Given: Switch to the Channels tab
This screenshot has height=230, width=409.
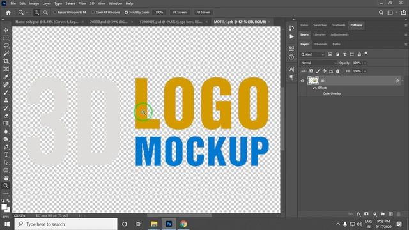Looking at the screenshot, I should 321,44.
